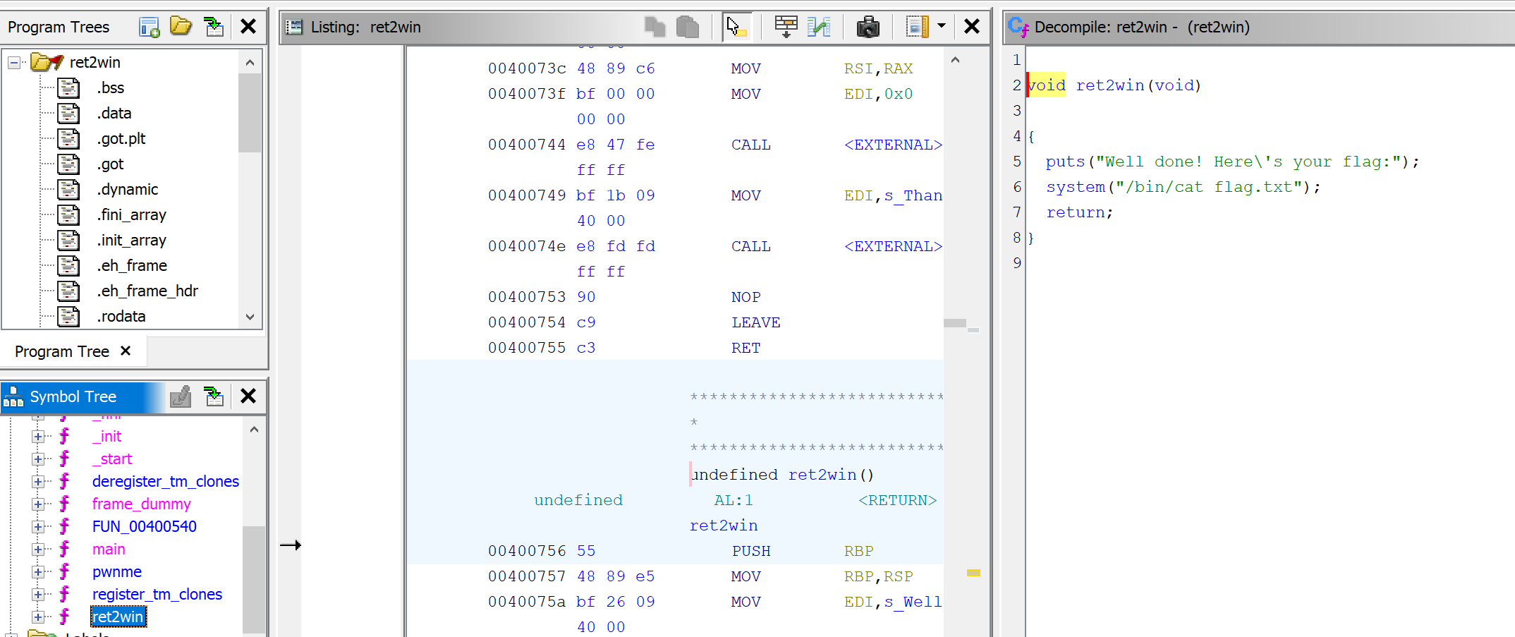Expand the FUN_00400540 node
The height and width of the screenshot is (637, 1515).
pos(38,527)
